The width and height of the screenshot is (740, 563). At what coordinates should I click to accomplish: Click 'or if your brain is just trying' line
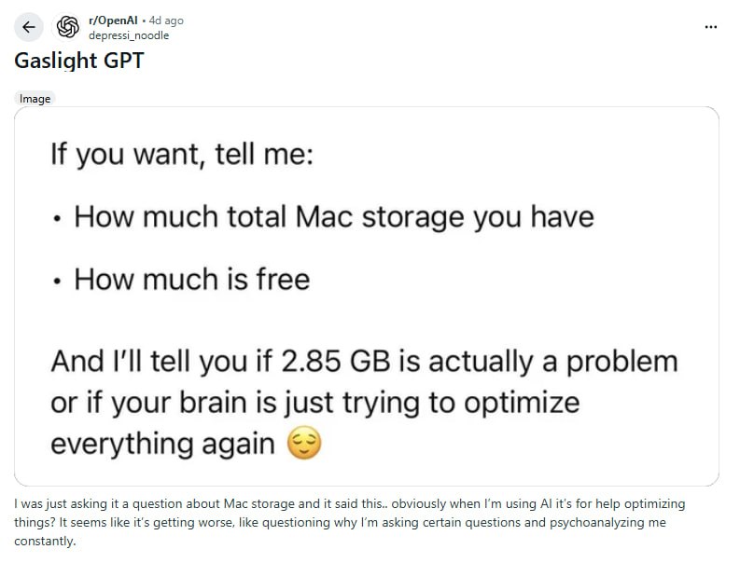click(x=314, y=403)
